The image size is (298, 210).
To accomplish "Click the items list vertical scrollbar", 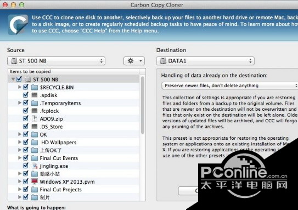I will click(143, 105).
